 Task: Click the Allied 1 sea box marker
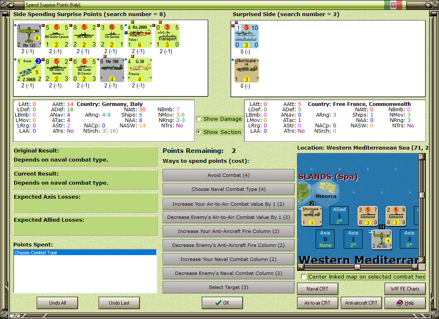point(339,215)
